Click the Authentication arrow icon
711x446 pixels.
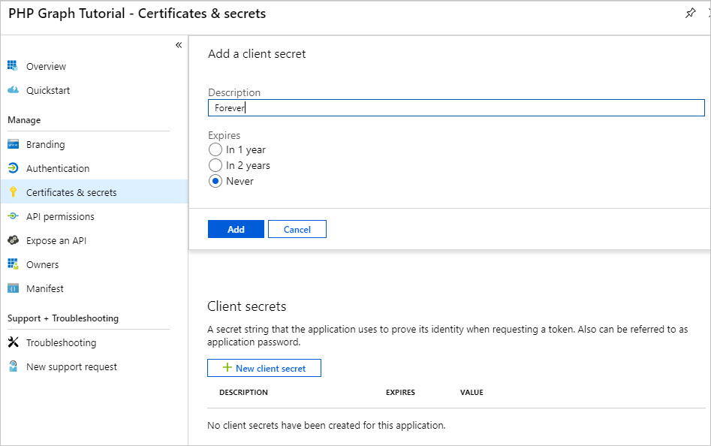click(13, 168)
